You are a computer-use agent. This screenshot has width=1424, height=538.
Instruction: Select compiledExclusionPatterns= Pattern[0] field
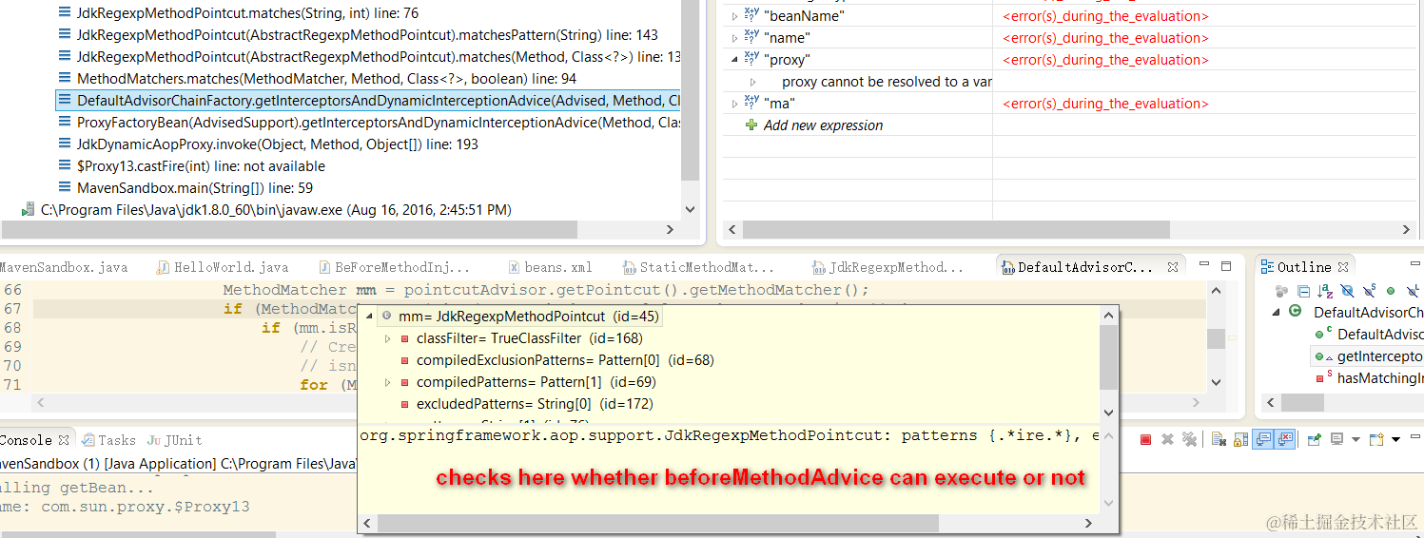[565, 360]
